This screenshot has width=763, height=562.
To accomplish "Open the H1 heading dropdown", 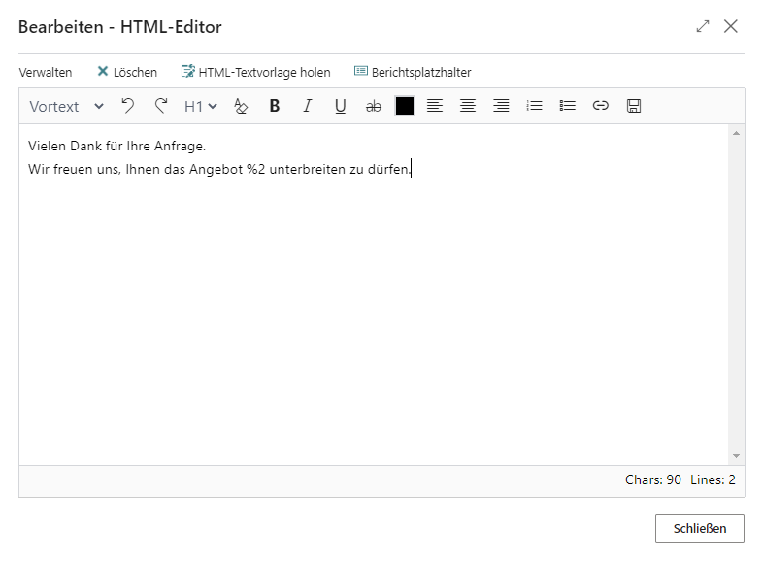I will pos(201,106).
